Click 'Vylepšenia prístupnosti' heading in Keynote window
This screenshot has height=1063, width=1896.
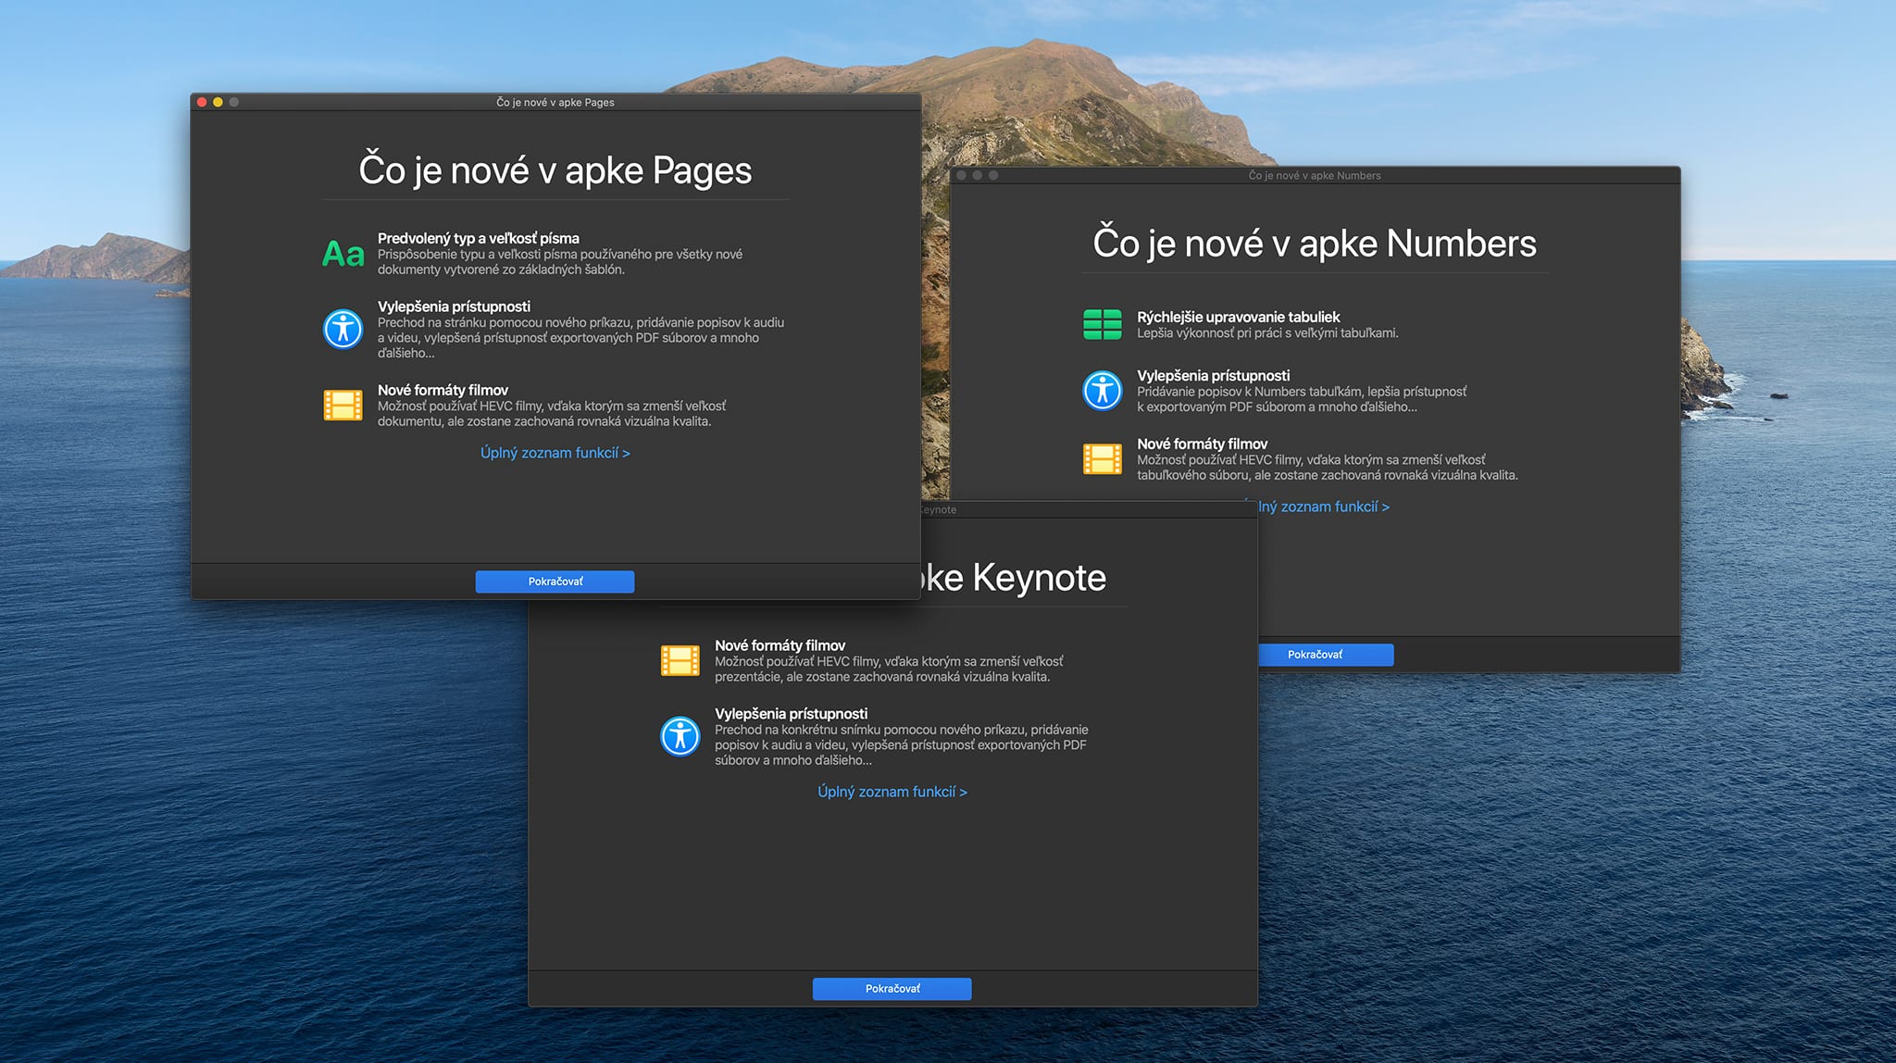point(792,714)
